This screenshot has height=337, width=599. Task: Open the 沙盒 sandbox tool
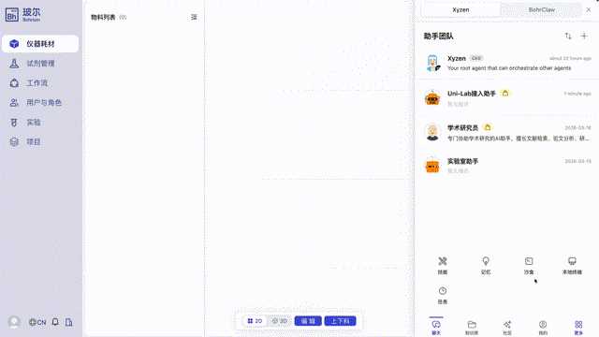(x=529, y=266)
